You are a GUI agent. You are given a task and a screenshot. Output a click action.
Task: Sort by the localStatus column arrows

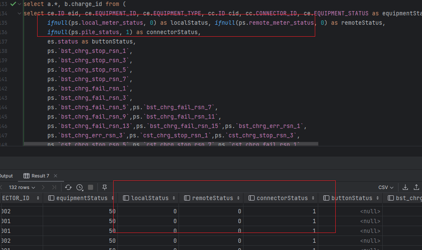click(x=174, y=198)
